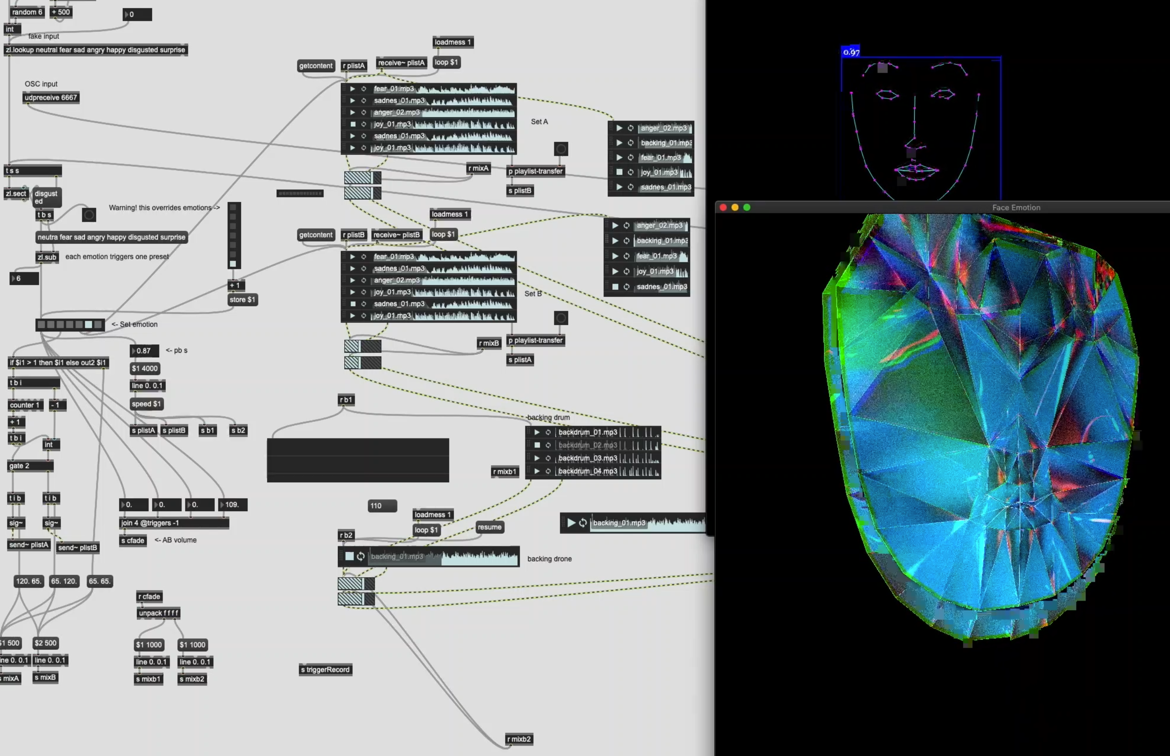This screenshot has width=1170, height=756.
Task: Play backdrum_01.mp3 in the backing drum playlist
Action: tap(537, 433)
